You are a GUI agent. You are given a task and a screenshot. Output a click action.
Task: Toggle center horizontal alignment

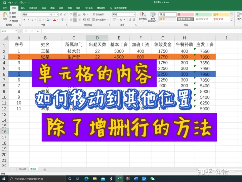point(75,20)
